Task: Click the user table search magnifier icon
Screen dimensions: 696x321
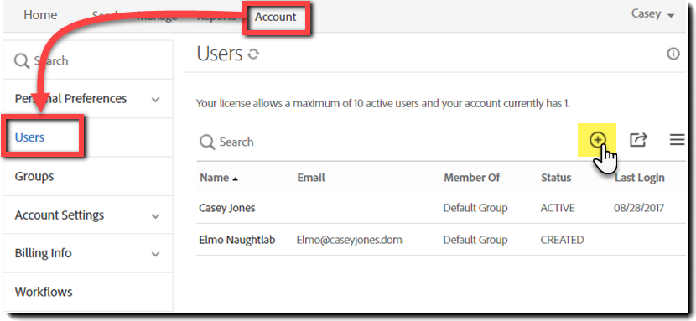Action: pyautogui.click(x=207, y=142)
